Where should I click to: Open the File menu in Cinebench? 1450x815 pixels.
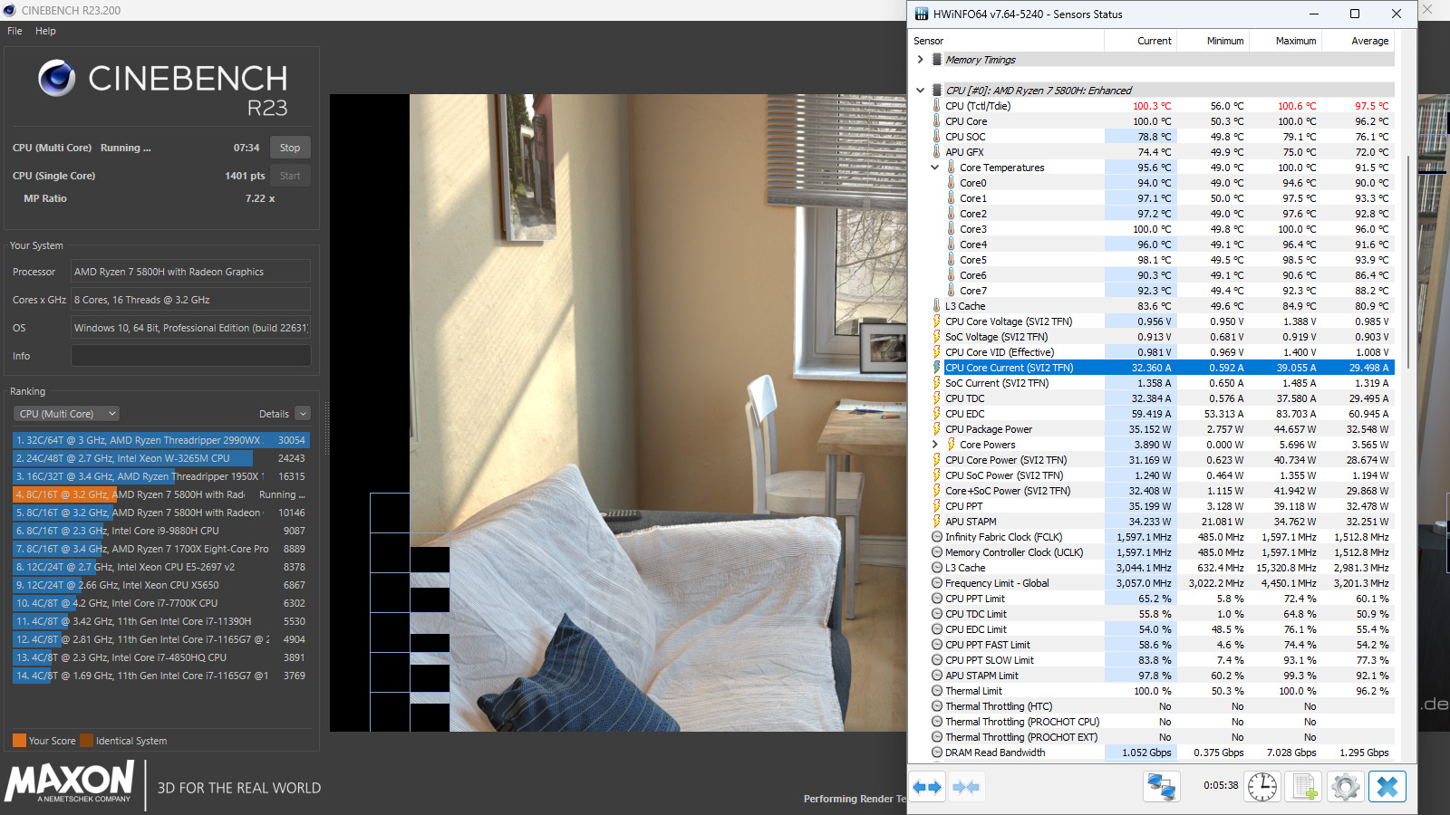[x=14, y=31]
